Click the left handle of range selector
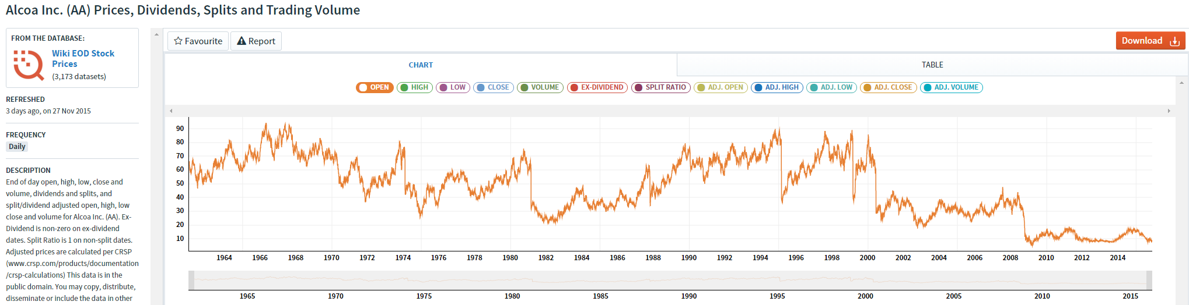 click(191, 280)
